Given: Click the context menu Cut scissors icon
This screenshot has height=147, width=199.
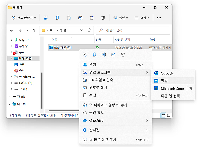Looking at the screenshot, I should (x=84, y=55).
